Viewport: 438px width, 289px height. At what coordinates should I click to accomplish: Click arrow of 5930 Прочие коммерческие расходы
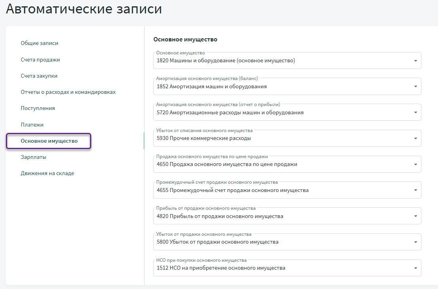pos(415,138)
